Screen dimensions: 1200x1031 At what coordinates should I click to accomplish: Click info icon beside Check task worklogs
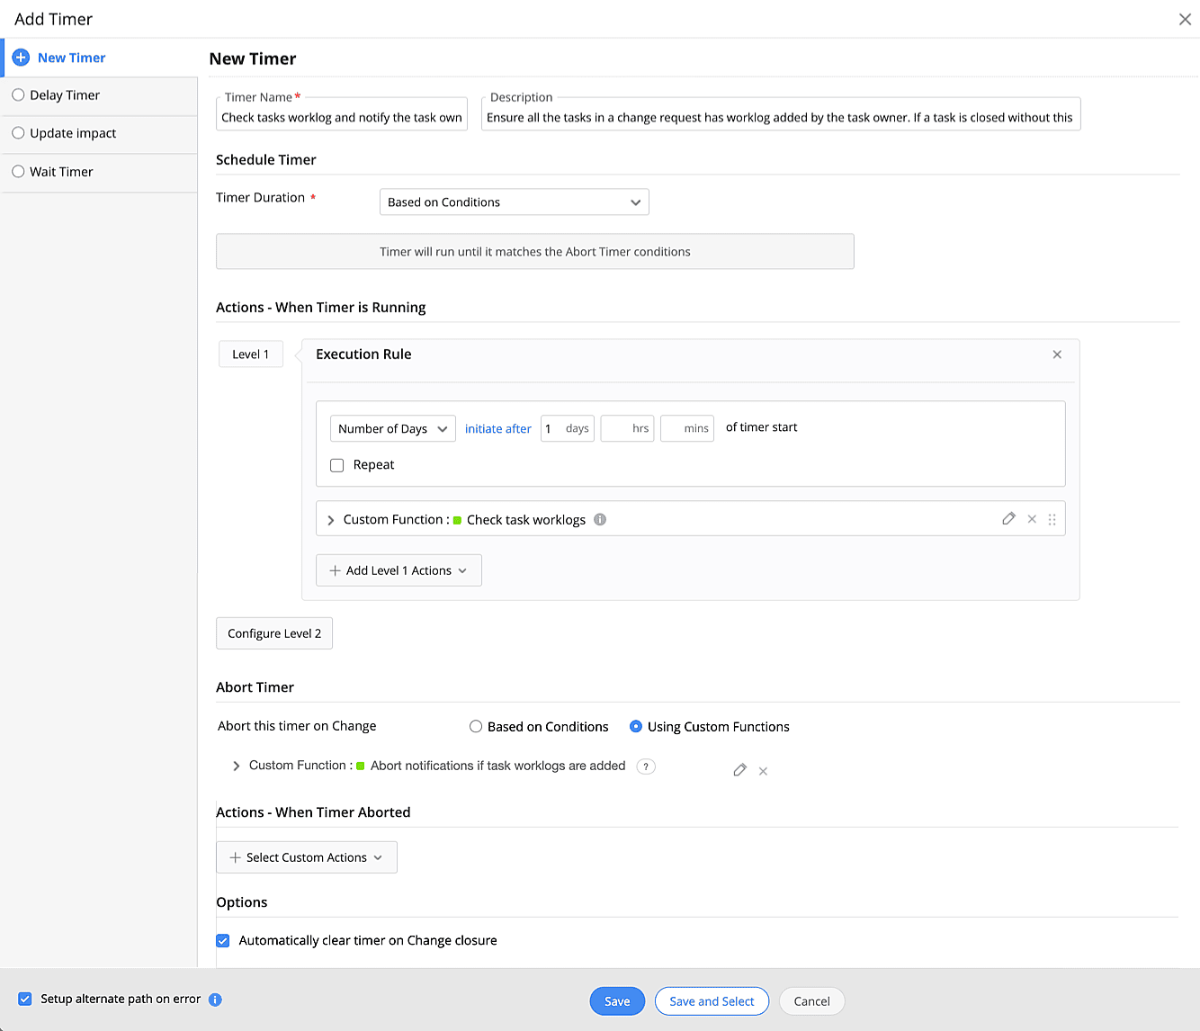click(600, 519)
